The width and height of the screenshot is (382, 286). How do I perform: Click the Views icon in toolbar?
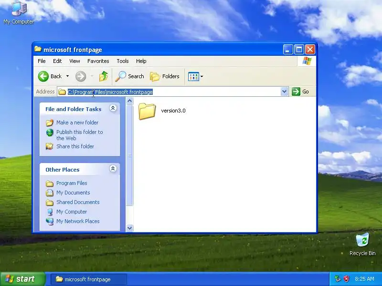(x=193, y=77)
